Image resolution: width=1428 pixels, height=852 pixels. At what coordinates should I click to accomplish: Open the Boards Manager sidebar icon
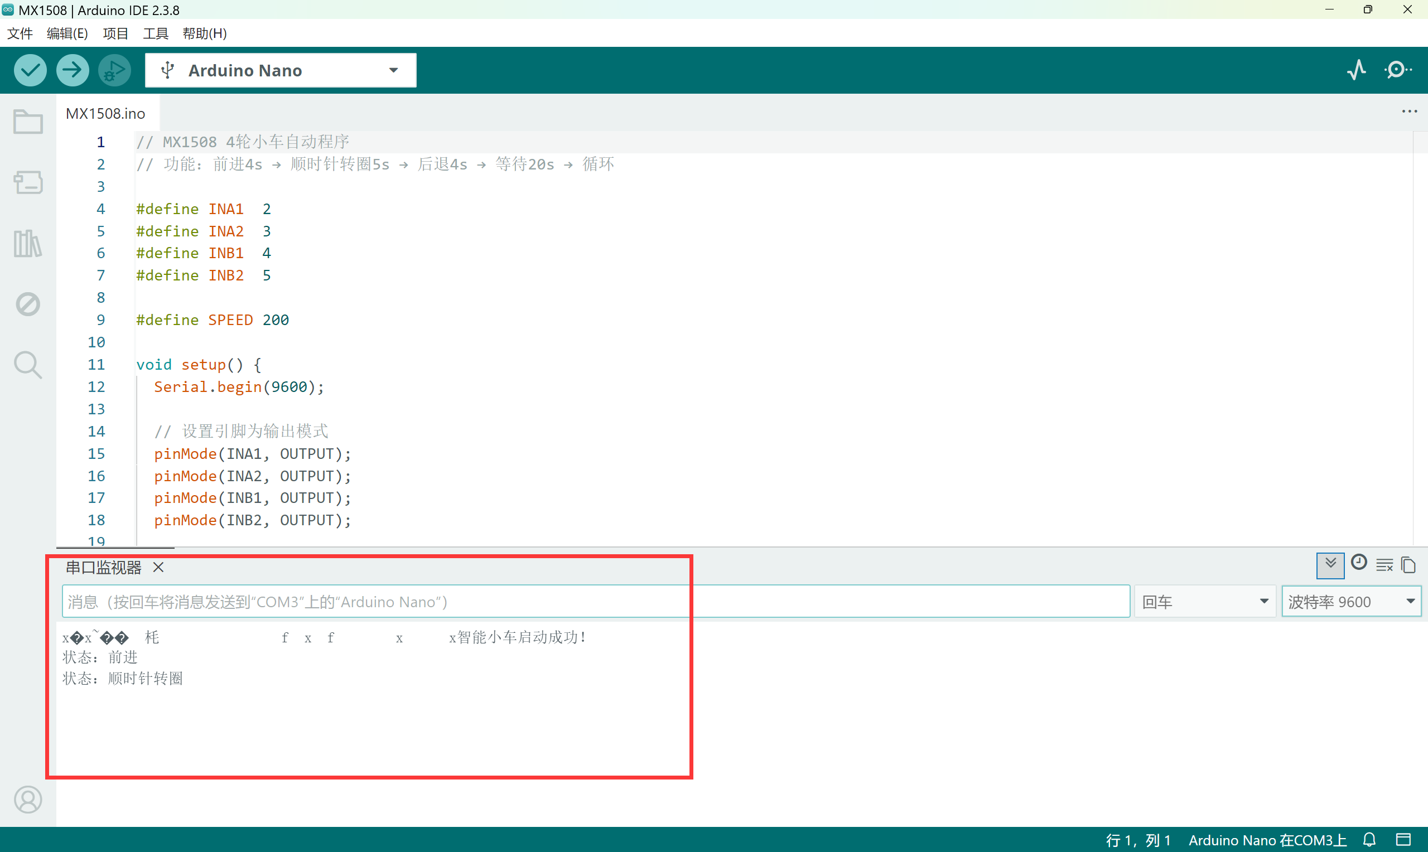(x=27, y=182)
